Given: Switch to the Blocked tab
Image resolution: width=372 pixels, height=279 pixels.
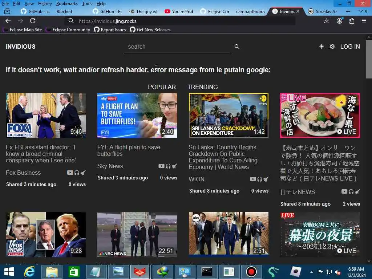Looking at the screenshot, I should tap(64, 11).
